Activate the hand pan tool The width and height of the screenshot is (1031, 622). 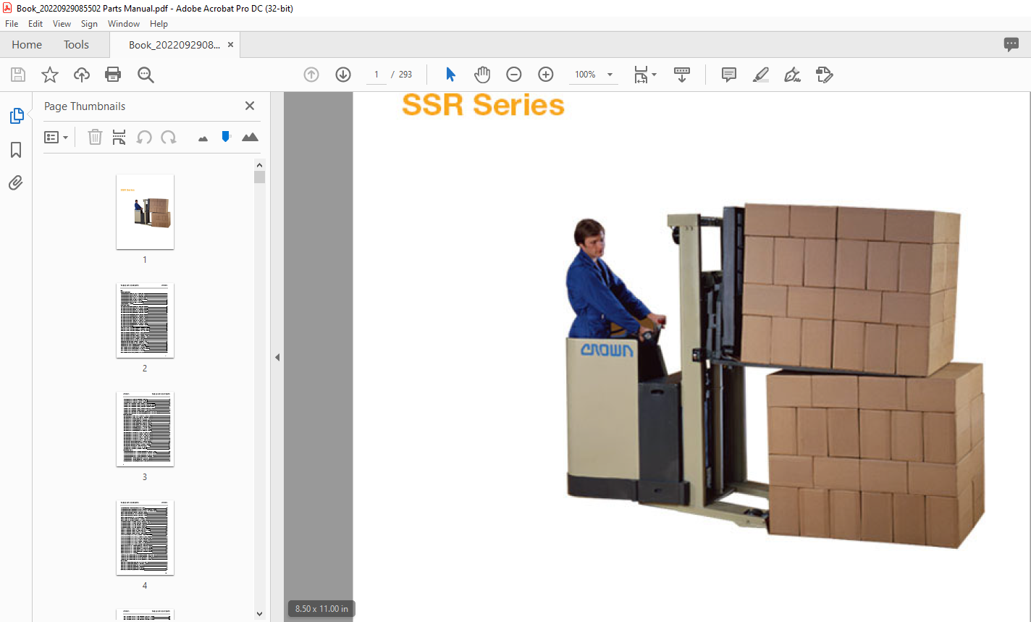click(x=482, y=75)
